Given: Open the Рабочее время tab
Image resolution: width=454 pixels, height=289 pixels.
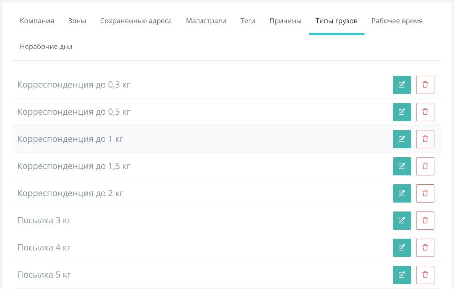Looking at the screenshot, I should [397, 21].
